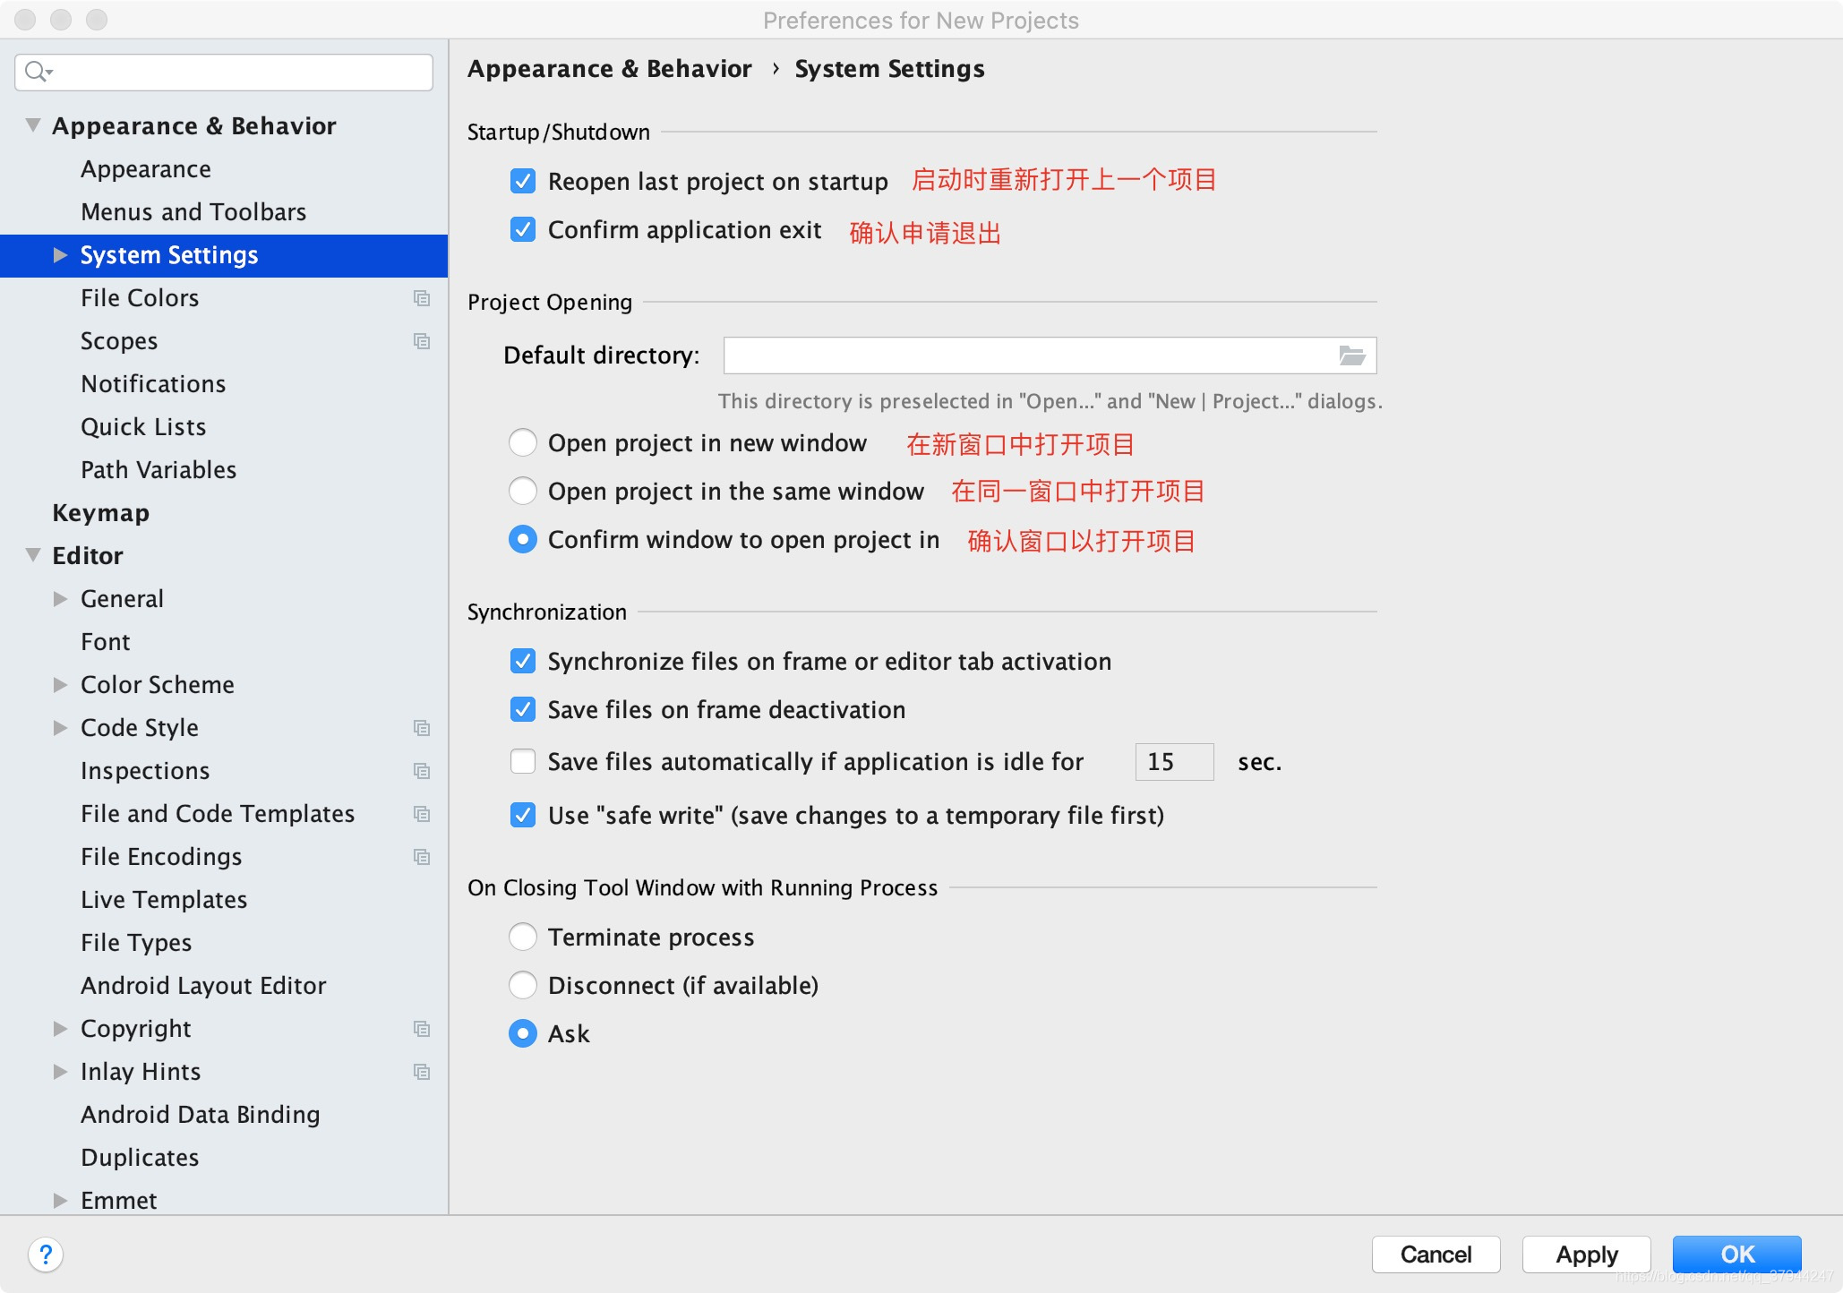1843x1293 pixels.
Task: Select the Ask radio button
Action: (523, 1033)
